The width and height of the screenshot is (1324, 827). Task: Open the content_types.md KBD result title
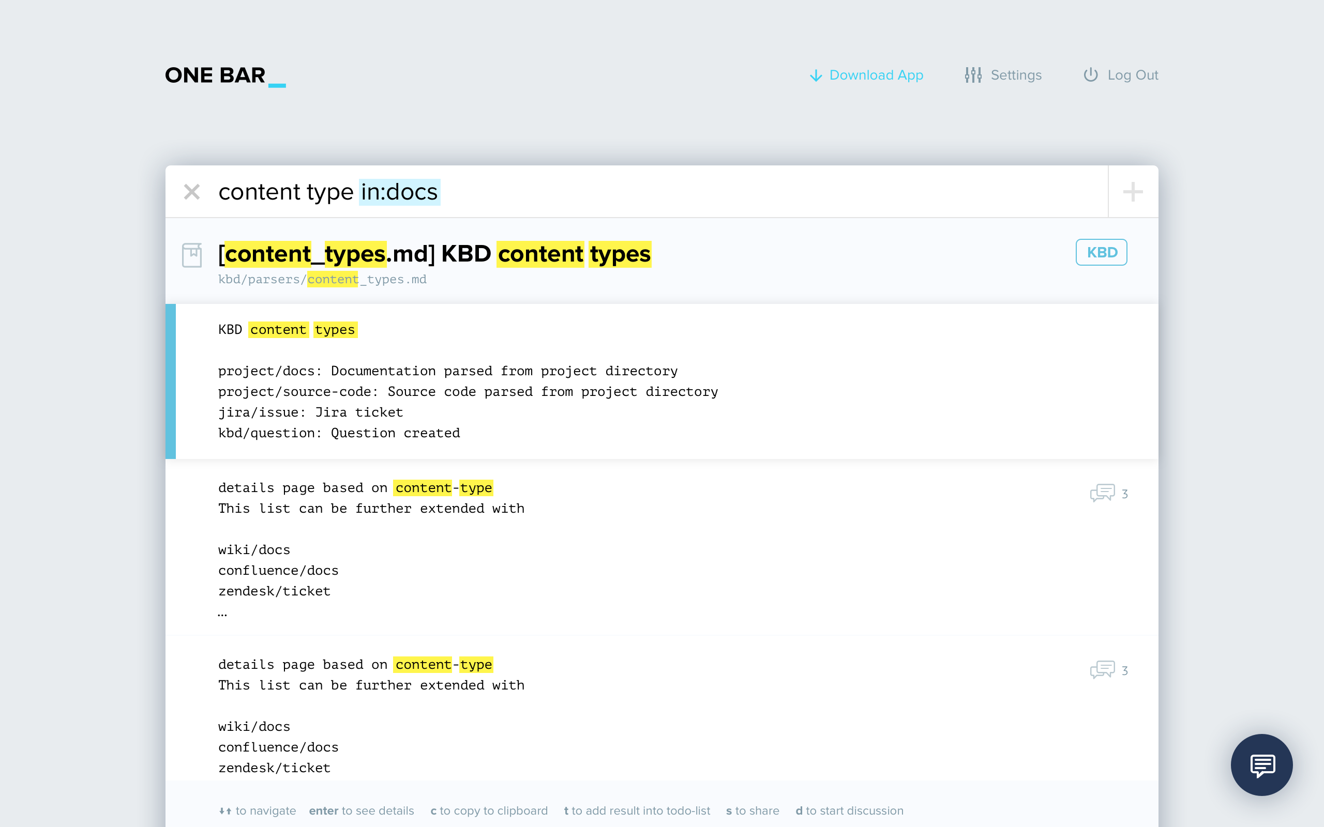click(x=434, y=254)
